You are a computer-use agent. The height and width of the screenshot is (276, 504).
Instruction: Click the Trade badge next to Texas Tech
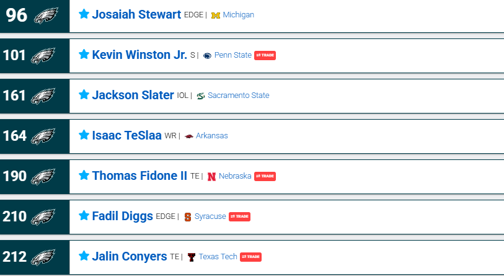pos(250,257)
